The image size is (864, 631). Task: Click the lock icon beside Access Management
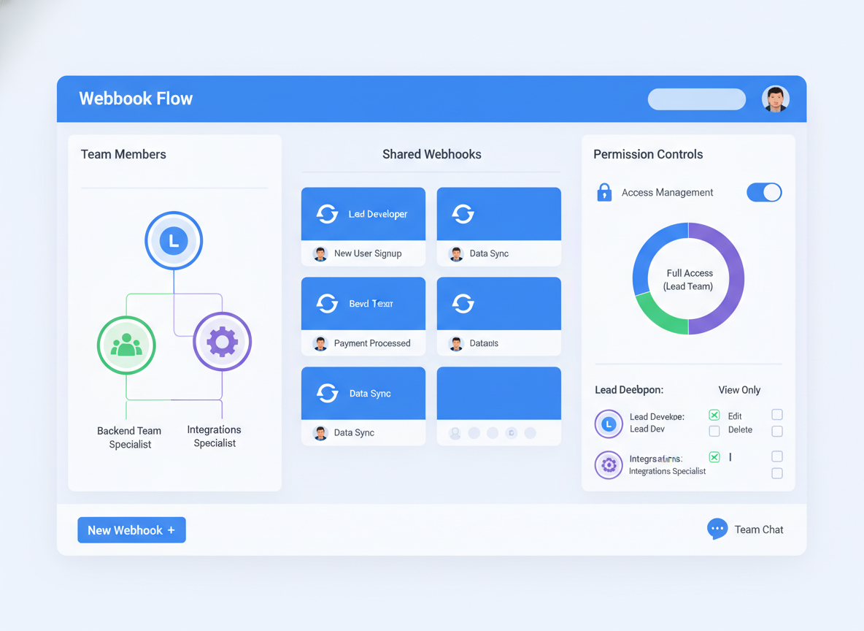(x=604, y=192)
